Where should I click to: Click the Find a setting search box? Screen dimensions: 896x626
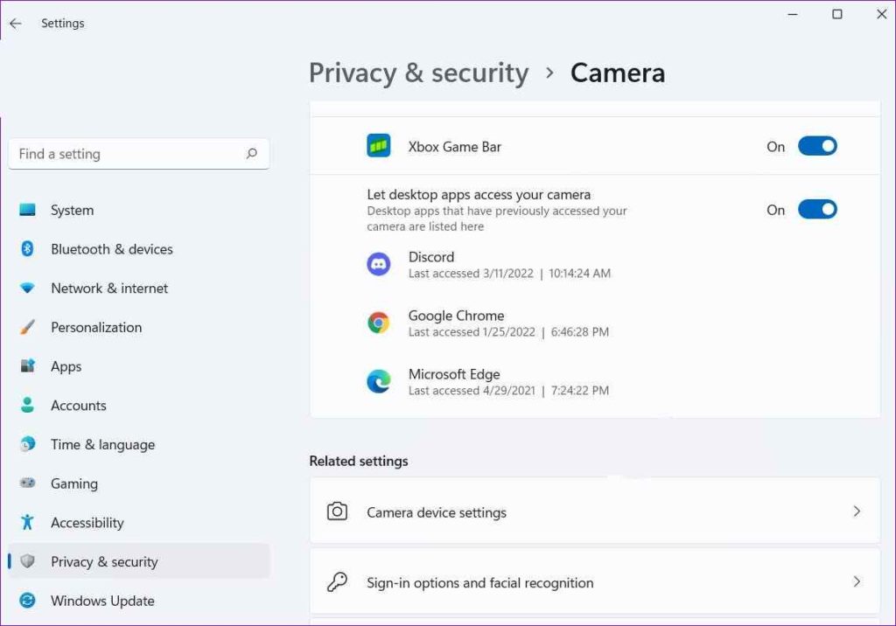tap(139, 154)
